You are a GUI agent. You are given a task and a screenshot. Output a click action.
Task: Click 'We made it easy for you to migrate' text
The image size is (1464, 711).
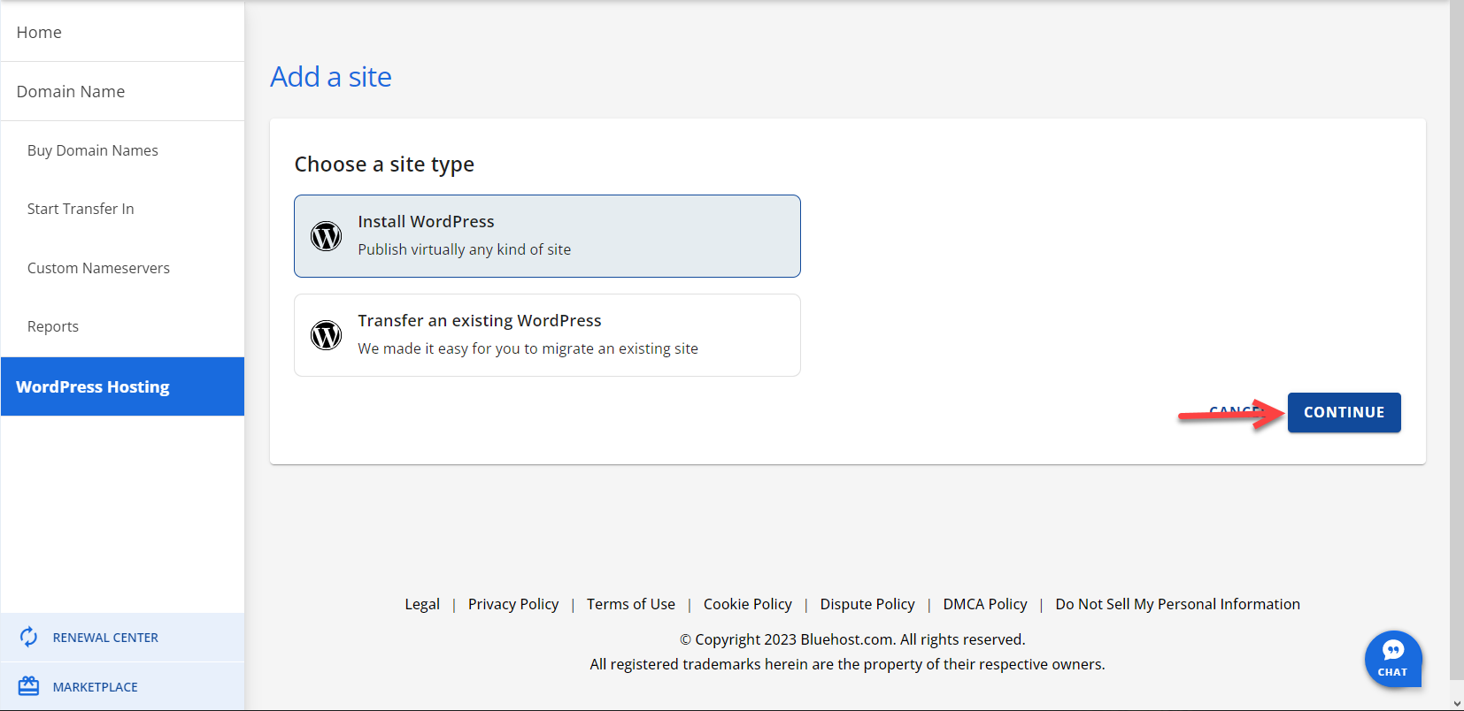coord(528,348)
